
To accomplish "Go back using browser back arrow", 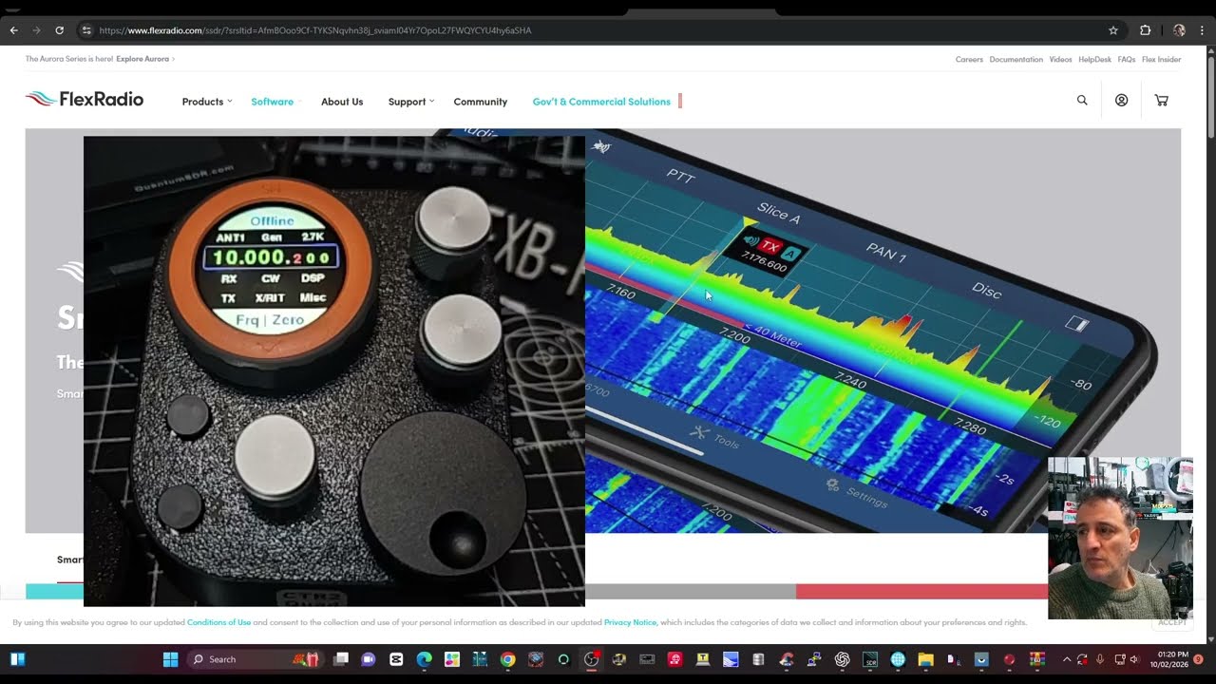I will click(x=14, y=30).
